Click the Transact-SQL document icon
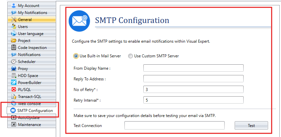This screenshot has width=281, height=137. click(14, 97)
